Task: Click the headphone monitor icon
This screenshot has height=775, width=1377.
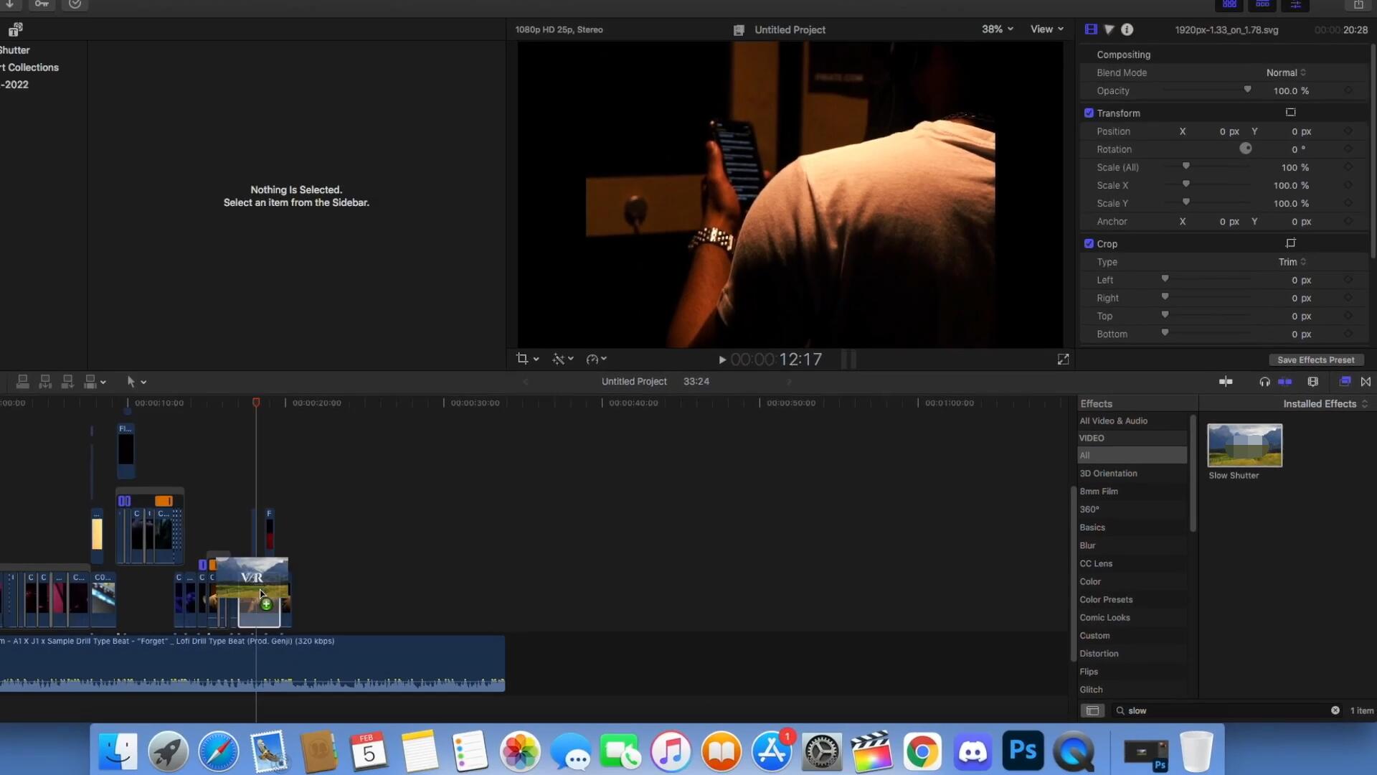Action: point(1264,381)
